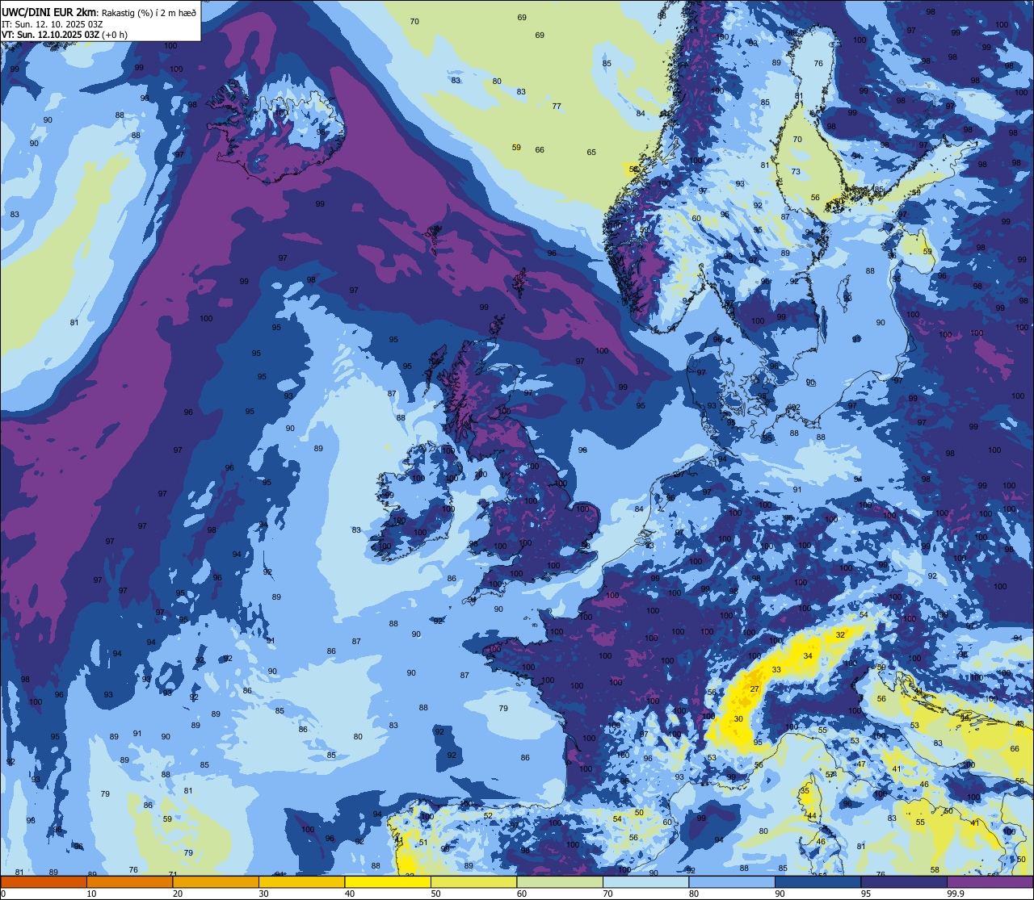Screen dimensions: 1034x900
Task: Choose the 80–90% light blue legend swatch
Action: pyautogui.click(x=732, y=881)
